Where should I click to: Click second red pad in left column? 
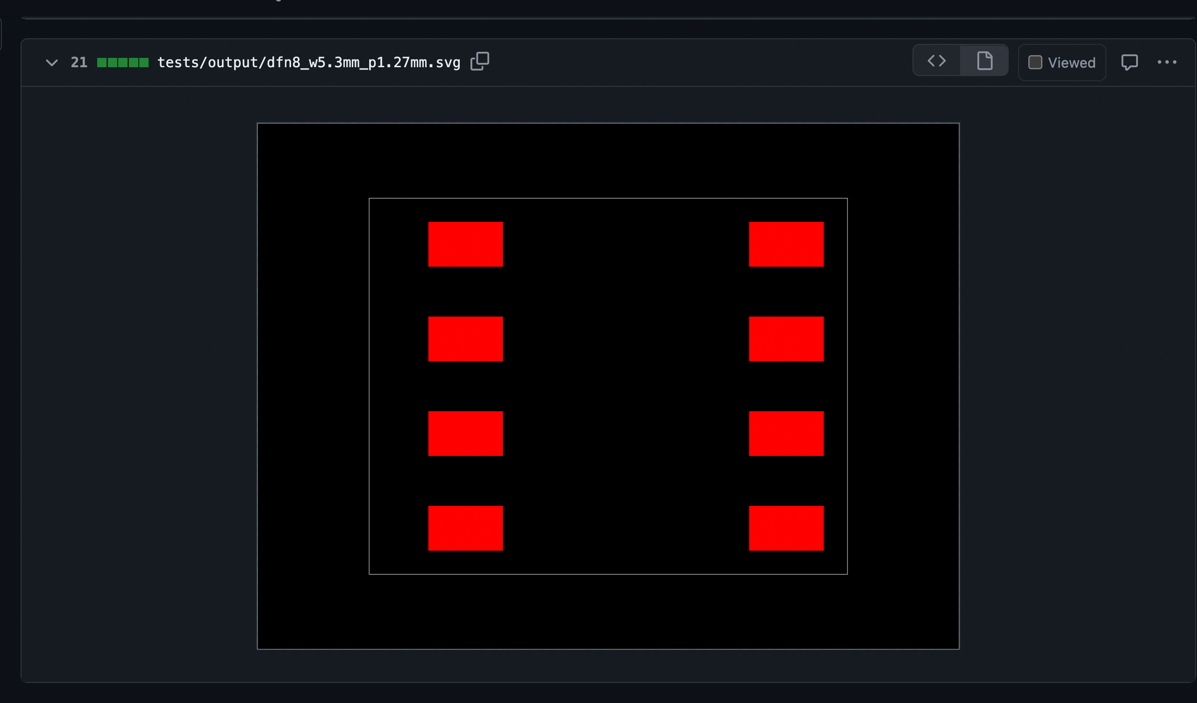[465, 338]
